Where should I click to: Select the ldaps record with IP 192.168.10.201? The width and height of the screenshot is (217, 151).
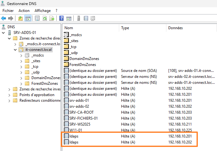point(74,136)
